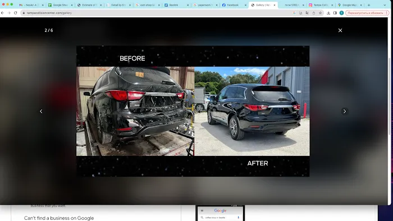
Task: Click the Google phone mockup image below
Action: pos(220,213)
